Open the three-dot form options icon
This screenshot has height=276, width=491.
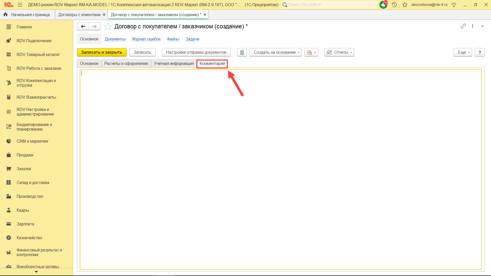(x=473, y=26)
